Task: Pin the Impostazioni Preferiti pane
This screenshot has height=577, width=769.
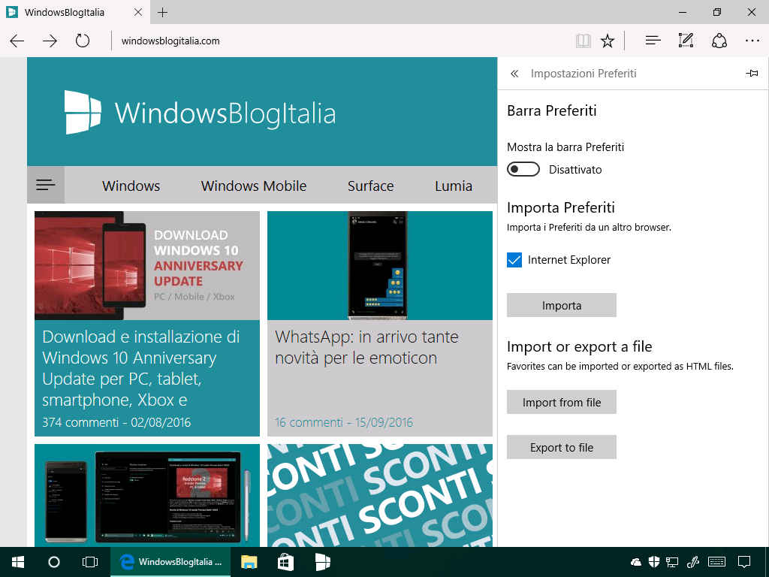Action: coord(752,74)
